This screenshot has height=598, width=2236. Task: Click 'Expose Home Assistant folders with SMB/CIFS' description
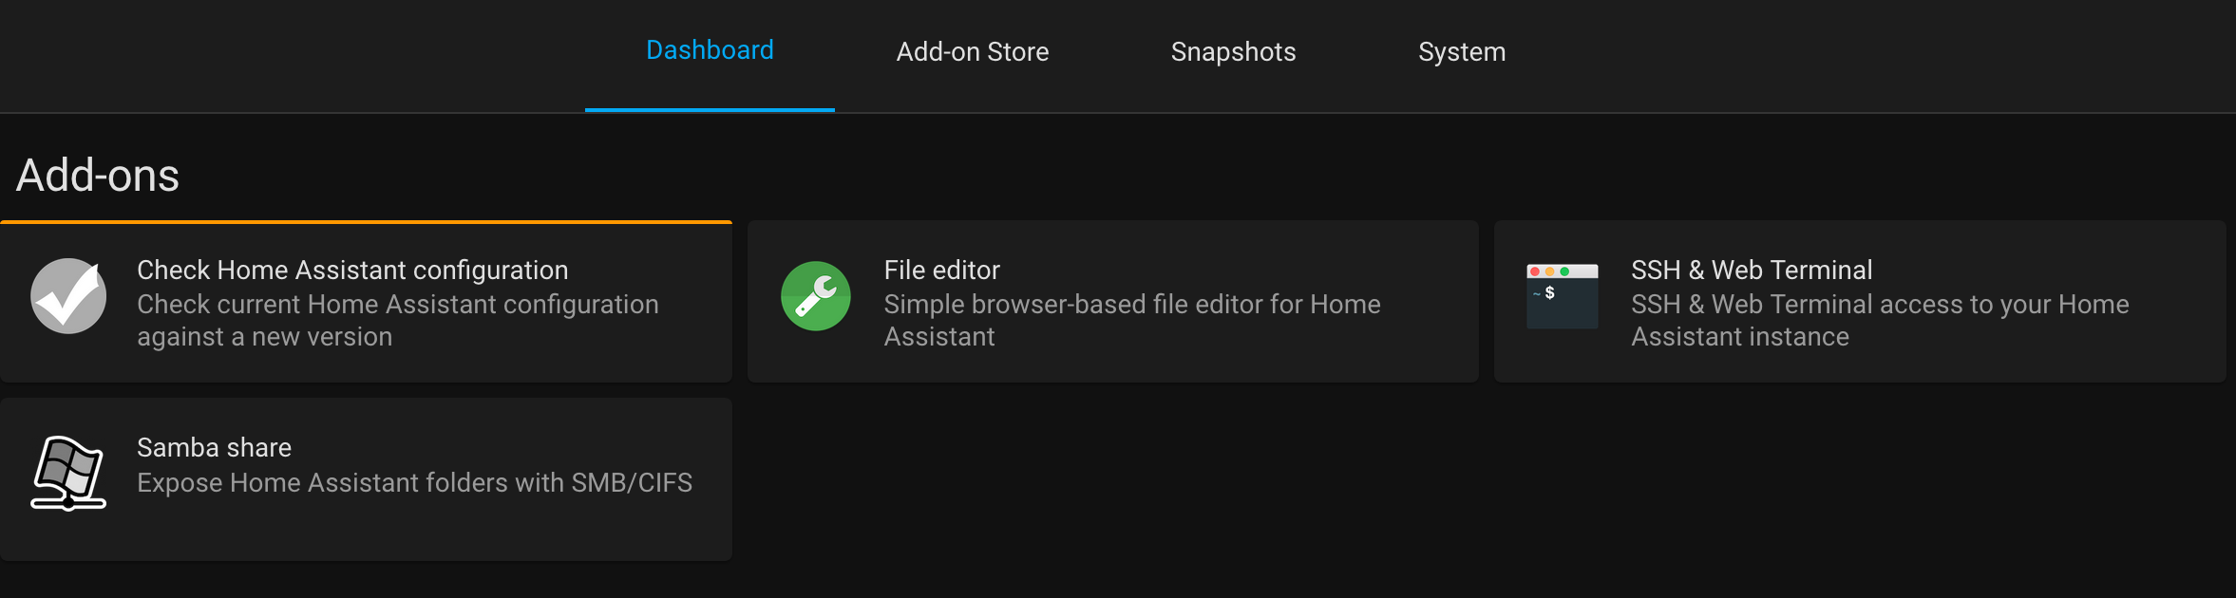click(414, 483)
